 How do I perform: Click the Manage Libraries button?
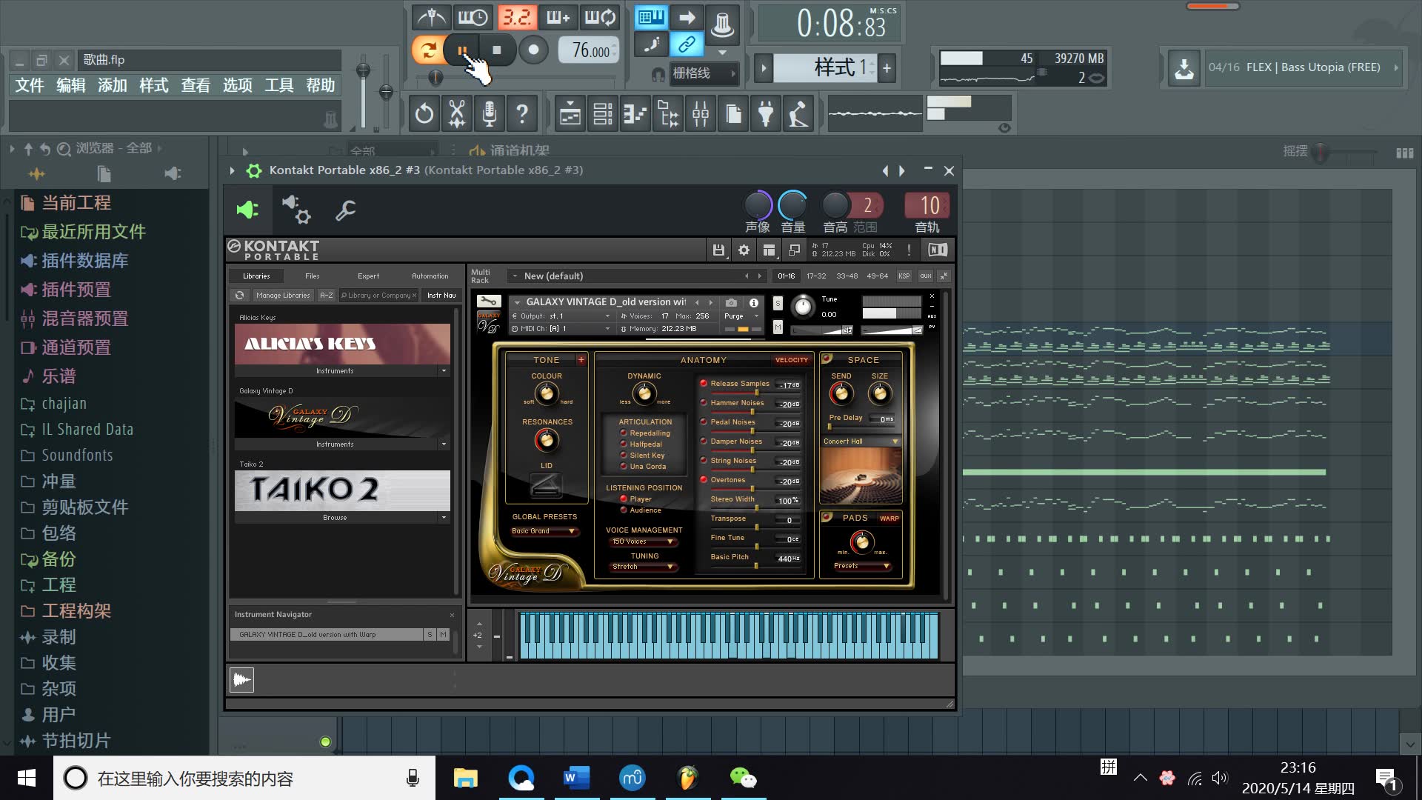point(284,295)
